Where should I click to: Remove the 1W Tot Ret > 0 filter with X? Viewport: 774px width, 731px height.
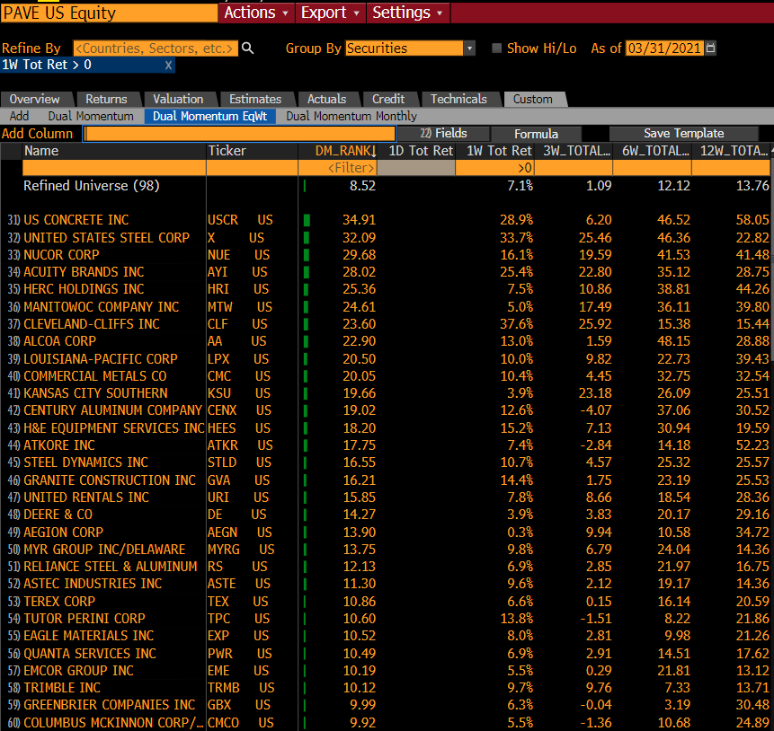pyautogui.click(x=168, y=66)
